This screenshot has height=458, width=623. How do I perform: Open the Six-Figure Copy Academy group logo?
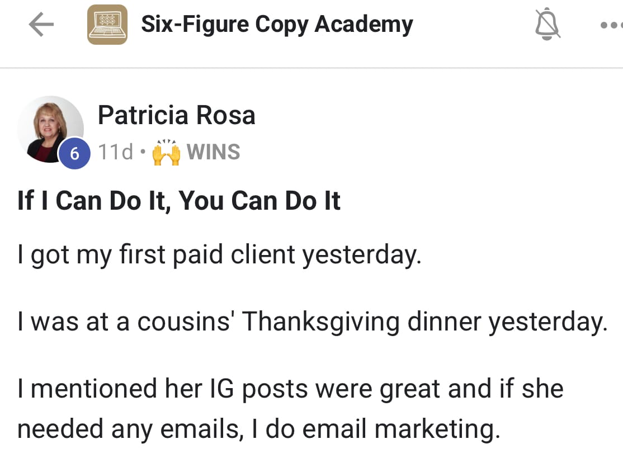click(x=107, y=25)
